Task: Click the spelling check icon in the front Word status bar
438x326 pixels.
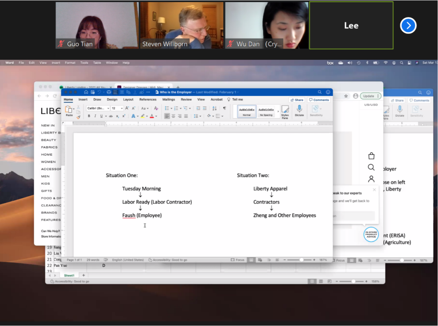Action: pyautogui.click(x=106, y=260)
